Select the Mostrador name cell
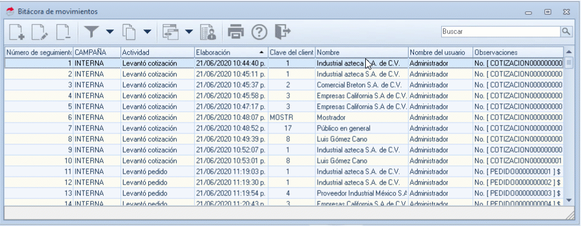This screenshot has height=226, width=581. [362, 117]
